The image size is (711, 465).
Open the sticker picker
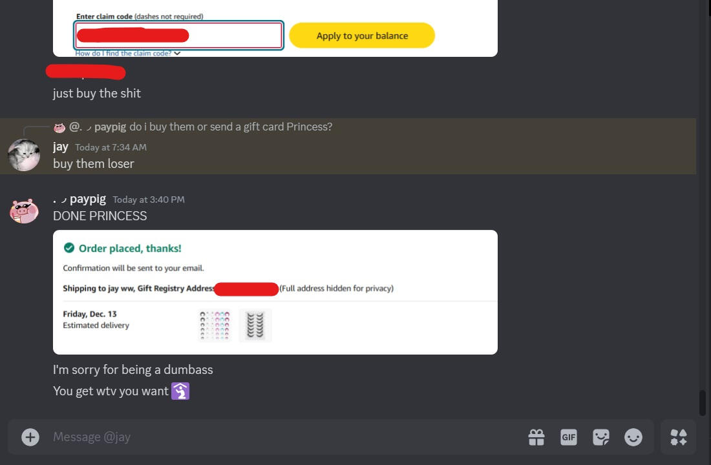click(601, 437)
